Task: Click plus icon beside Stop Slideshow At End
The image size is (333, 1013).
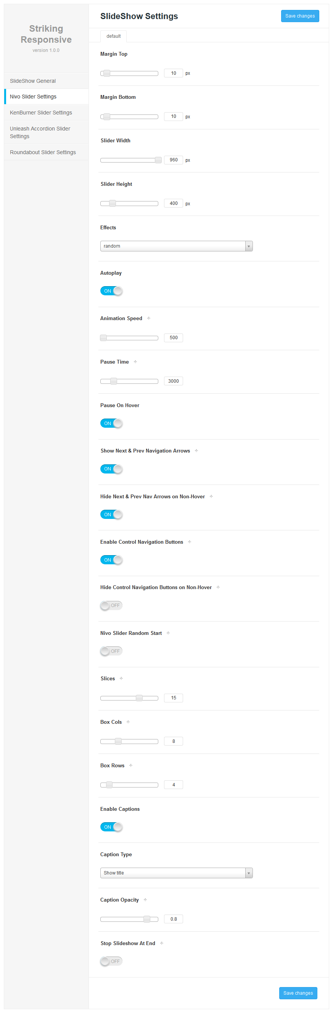Action: [162, 944]
